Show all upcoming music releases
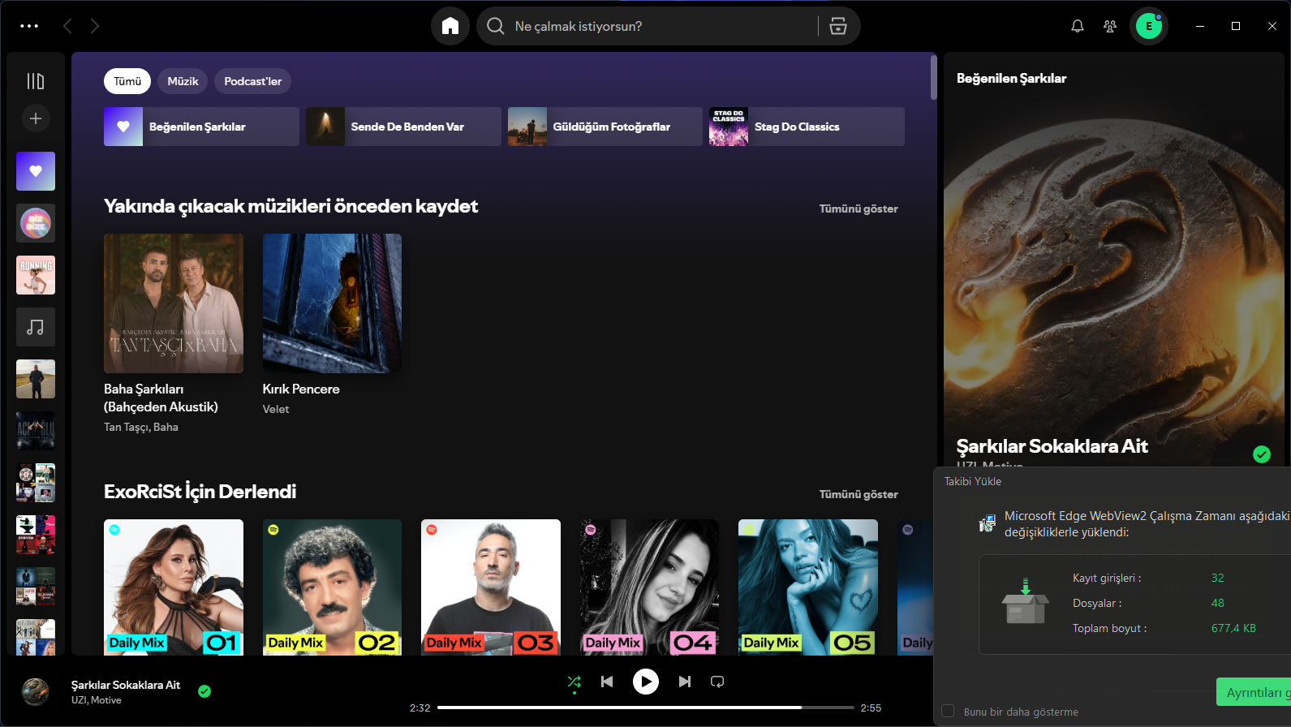Image resolution: width=1291 pixels, height=727 pixels. pos(859,209)
